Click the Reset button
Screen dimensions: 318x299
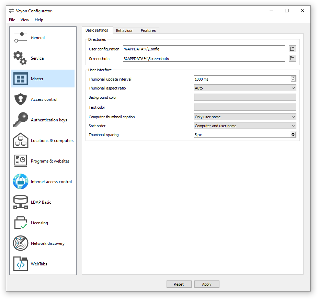[x=179, y=284]
